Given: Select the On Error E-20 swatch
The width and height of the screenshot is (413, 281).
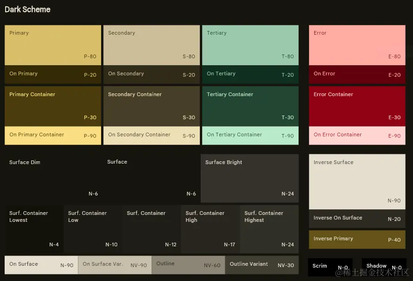Looking at the screenshot, I should (x=357, y=74).
